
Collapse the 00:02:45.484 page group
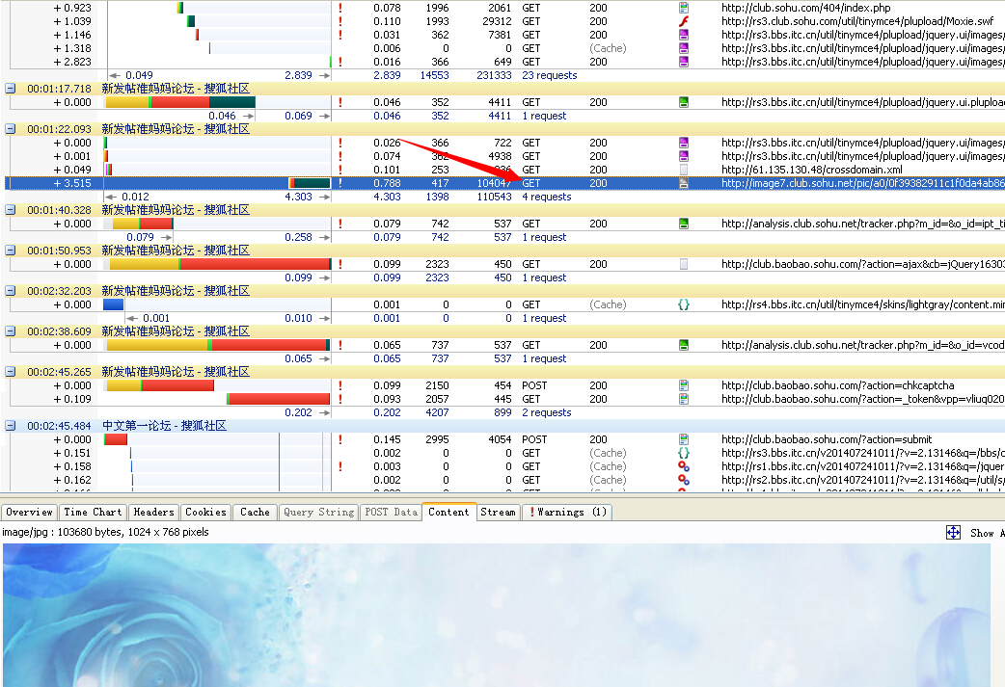coord(11,426)
